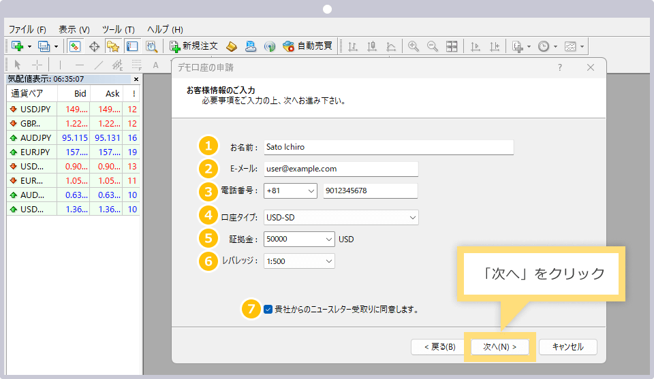Select the horizontal line tool
The height and width of the screenshot is (379, 654).
pos(79,65)
